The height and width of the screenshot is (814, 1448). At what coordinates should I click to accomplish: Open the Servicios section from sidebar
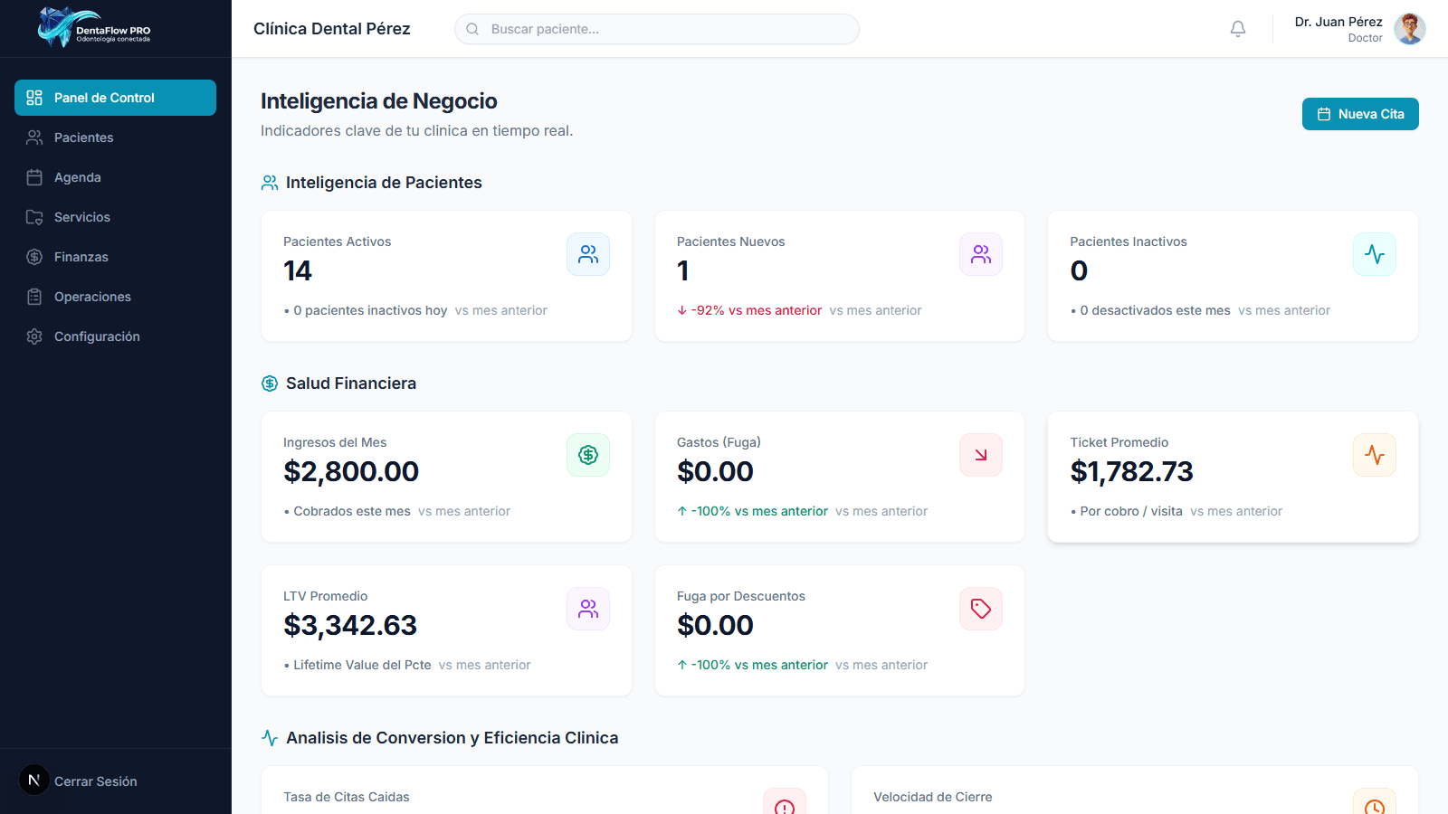click(x=82, y=217)
